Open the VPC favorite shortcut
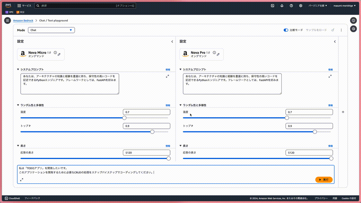The width and height of the screenshot is (361, 203). [x=9, y=12]
